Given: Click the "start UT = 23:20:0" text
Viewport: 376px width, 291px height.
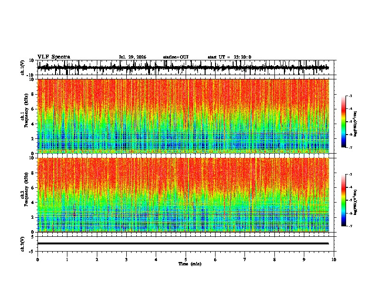Looking at the screenshot, I should (x=229, y=57).
